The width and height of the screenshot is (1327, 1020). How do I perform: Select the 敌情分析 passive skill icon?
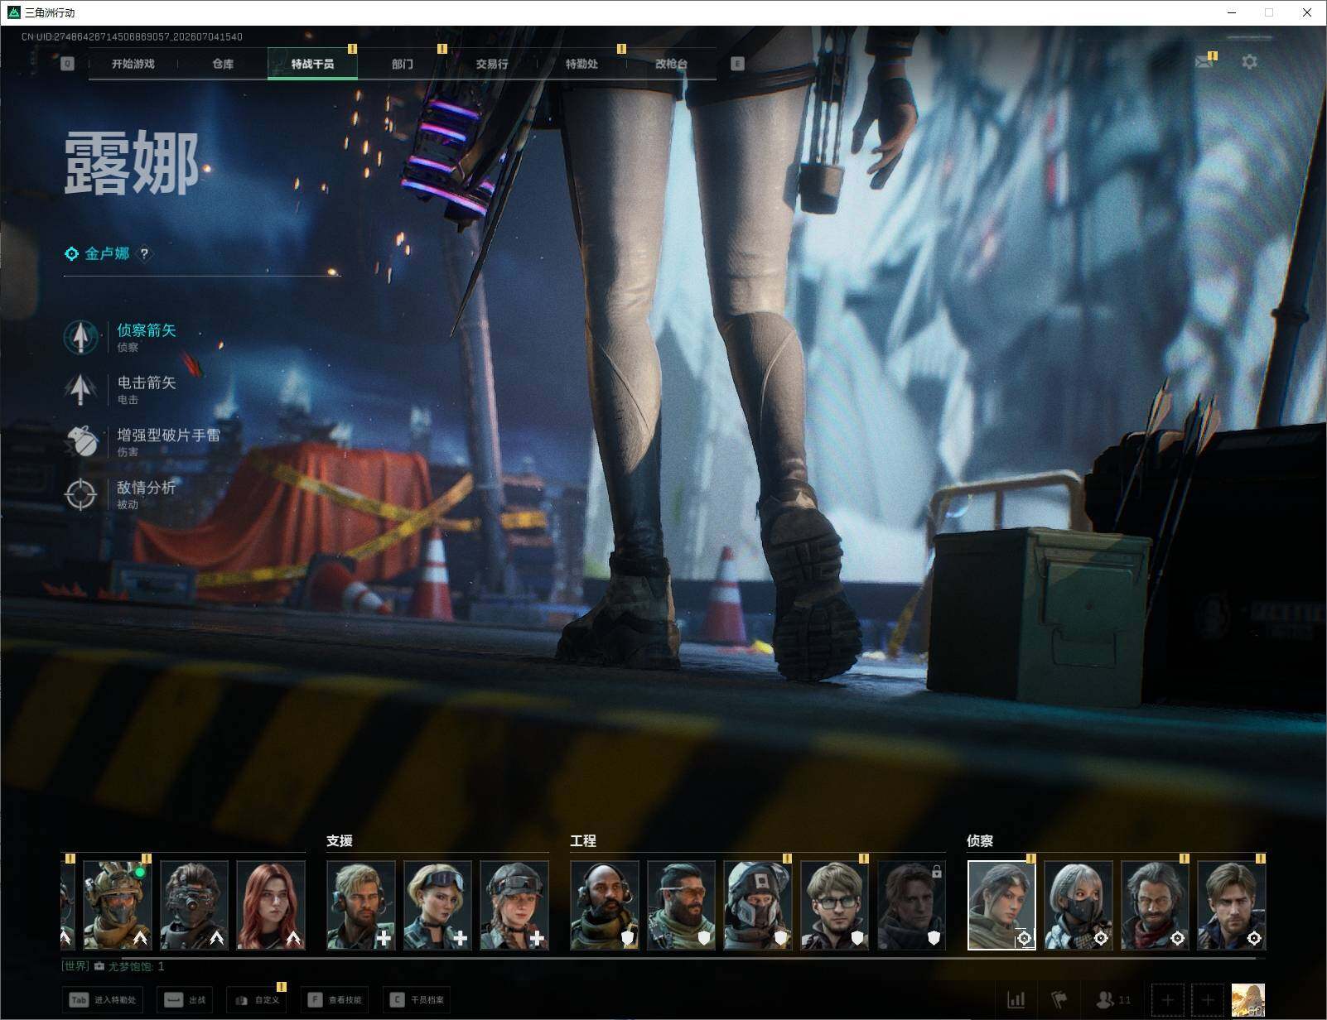tap(80, 494)
